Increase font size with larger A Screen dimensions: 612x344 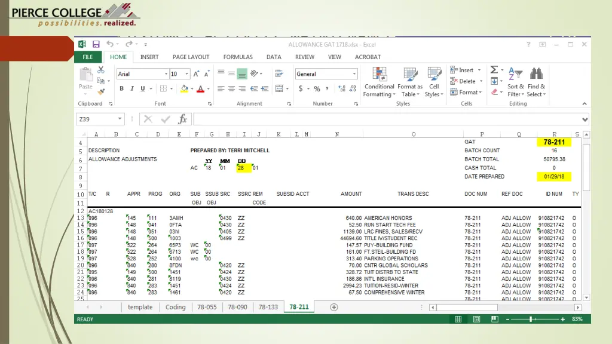(196, 73)
